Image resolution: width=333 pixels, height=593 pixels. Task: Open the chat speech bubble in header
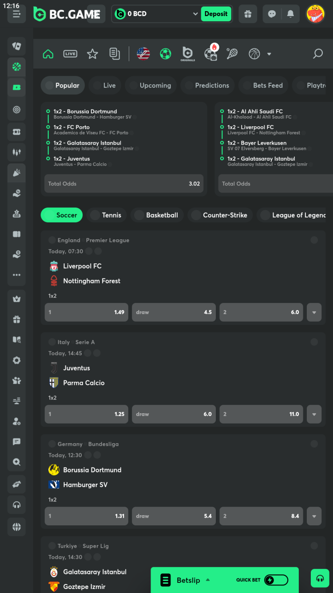tap(272, 14)
